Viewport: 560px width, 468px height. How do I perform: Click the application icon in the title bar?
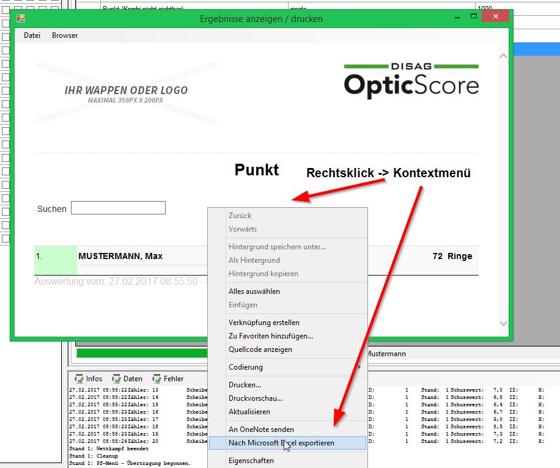[x=21, y=18]
